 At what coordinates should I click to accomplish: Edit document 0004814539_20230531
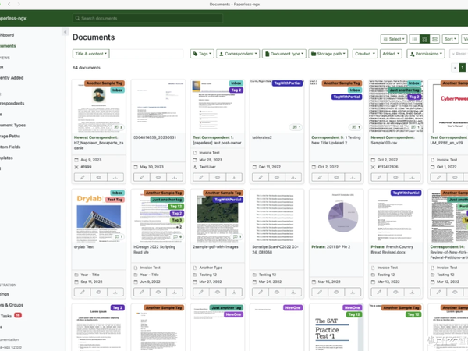pos(142,177)
